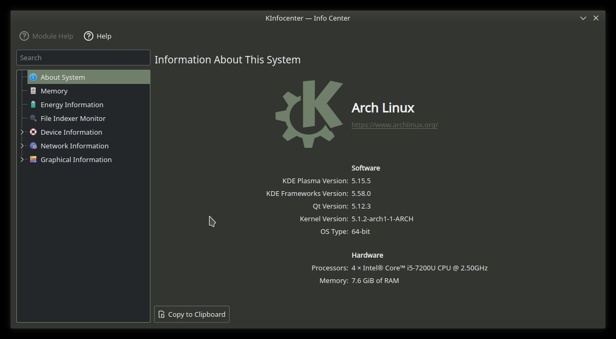
Task: Expand the Device Information tree node
Action: [x=22, y=132]
